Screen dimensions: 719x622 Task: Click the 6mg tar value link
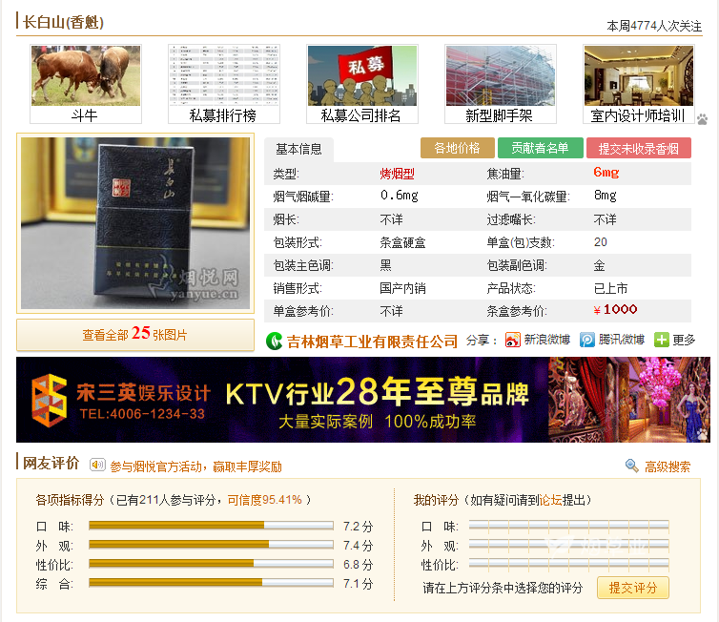606,173
